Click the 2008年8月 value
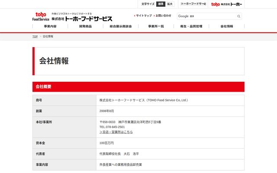 pos(106,111)
